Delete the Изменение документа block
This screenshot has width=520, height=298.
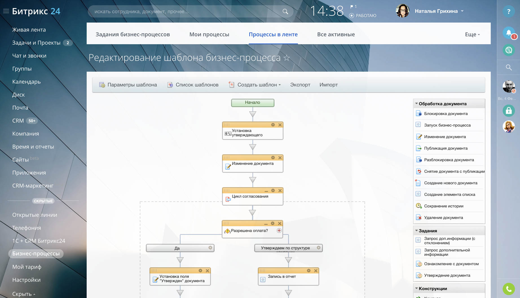pos(280,158)
